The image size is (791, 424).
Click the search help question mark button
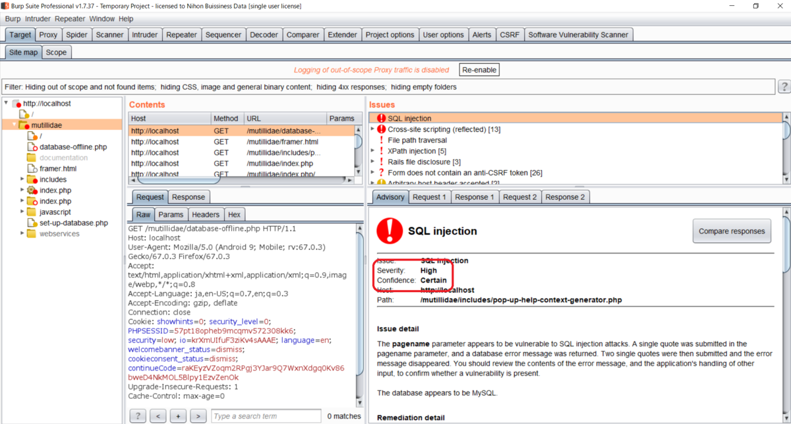pos(138,416)
